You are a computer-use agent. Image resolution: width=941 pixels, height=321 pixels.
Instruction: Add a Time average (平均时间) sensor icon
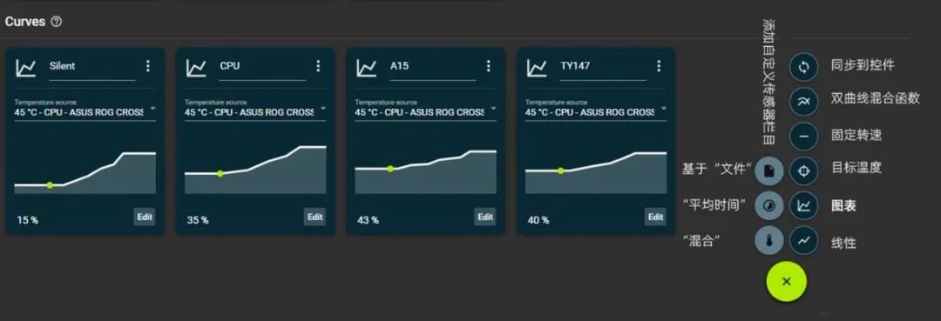769,206
